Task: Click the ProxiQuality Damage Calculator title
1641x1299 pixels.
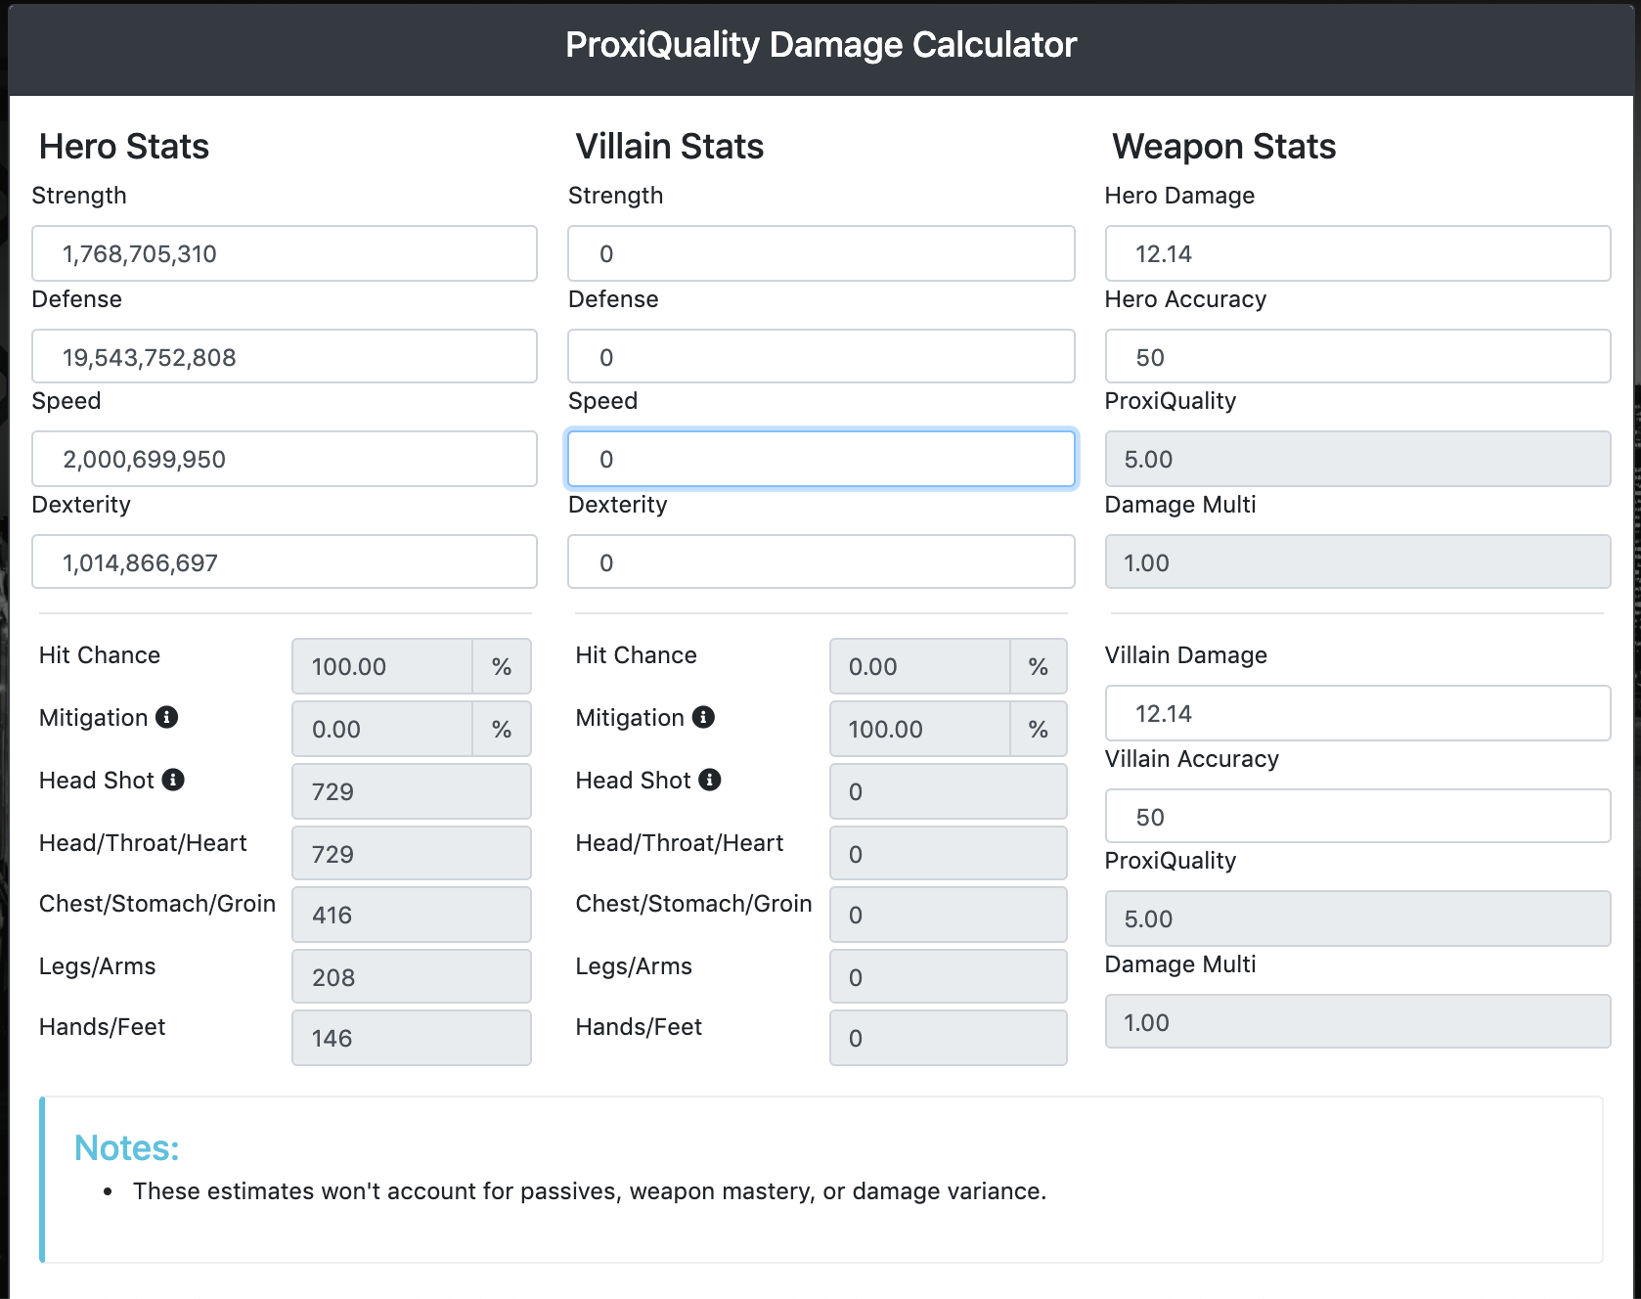Action: tap(820, 45)
